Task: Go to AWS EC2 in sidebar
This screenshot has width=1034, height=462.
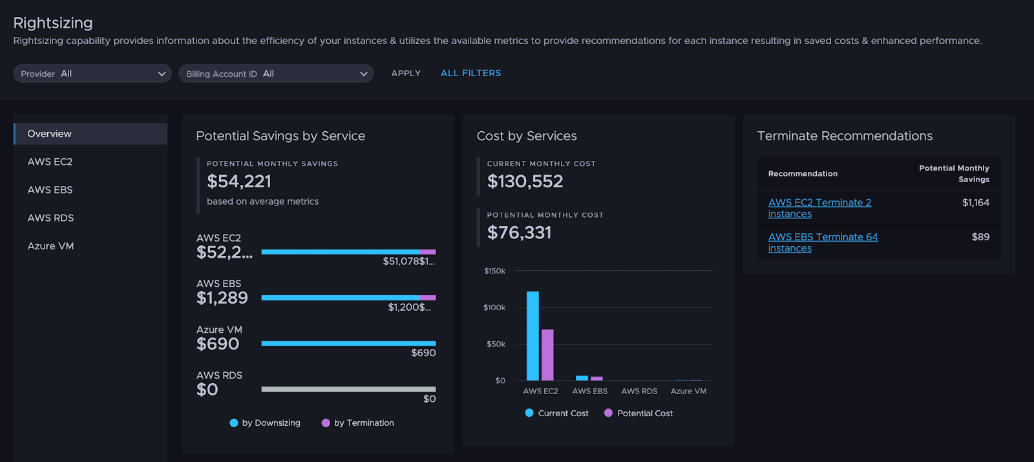Action: pos(50,162)
